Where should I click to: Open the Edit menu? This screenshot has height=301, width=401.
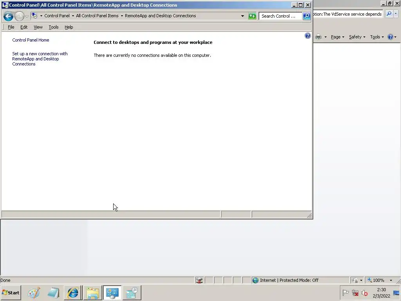coord(24,27)
